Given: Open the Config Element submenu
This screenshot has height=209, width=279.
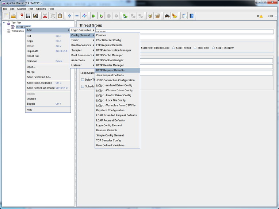Looking at the screenshot, I should point(83,35).
